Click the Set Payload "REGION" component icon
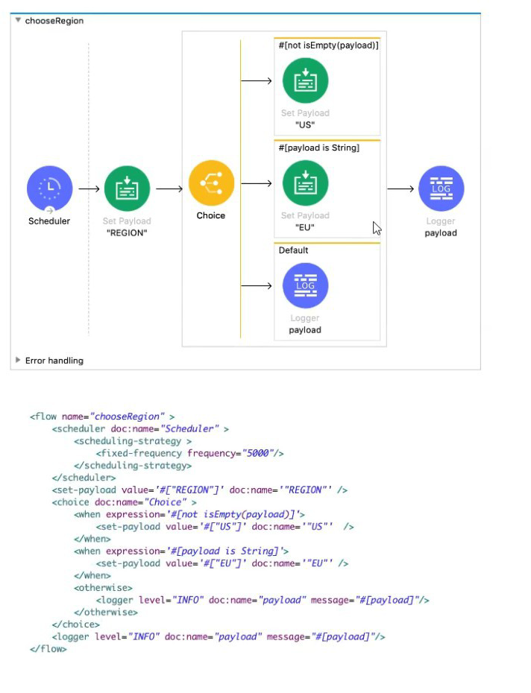Screen dimensions: 531x693 [x=127, y=189]
